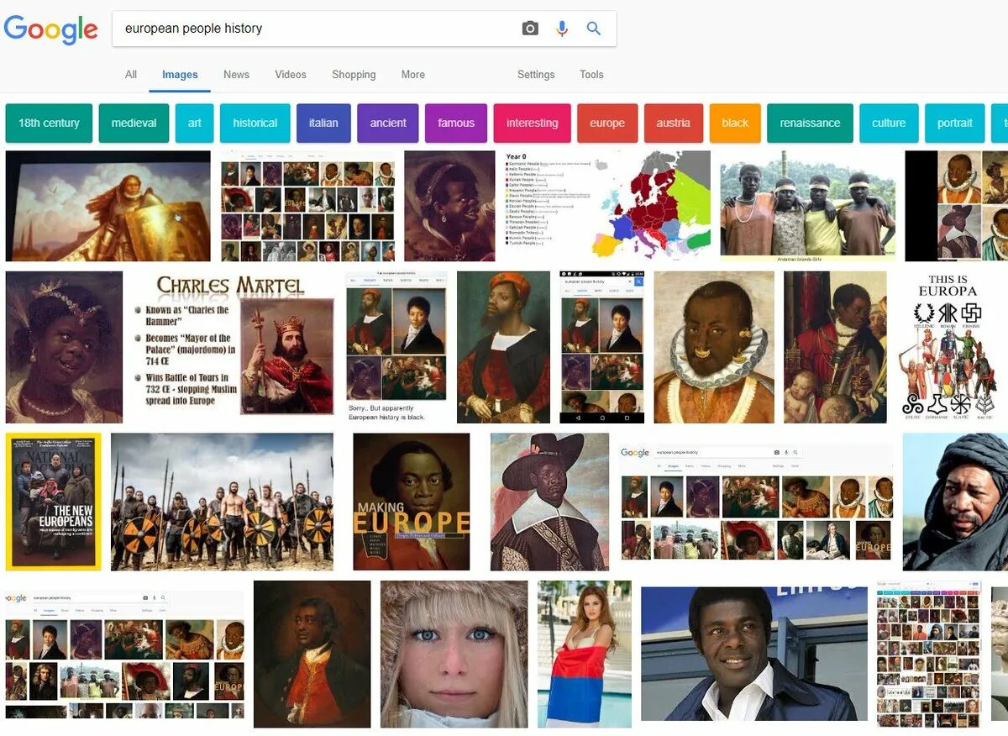
Task: Select the red europe filter chip
Action: [607, 123]
